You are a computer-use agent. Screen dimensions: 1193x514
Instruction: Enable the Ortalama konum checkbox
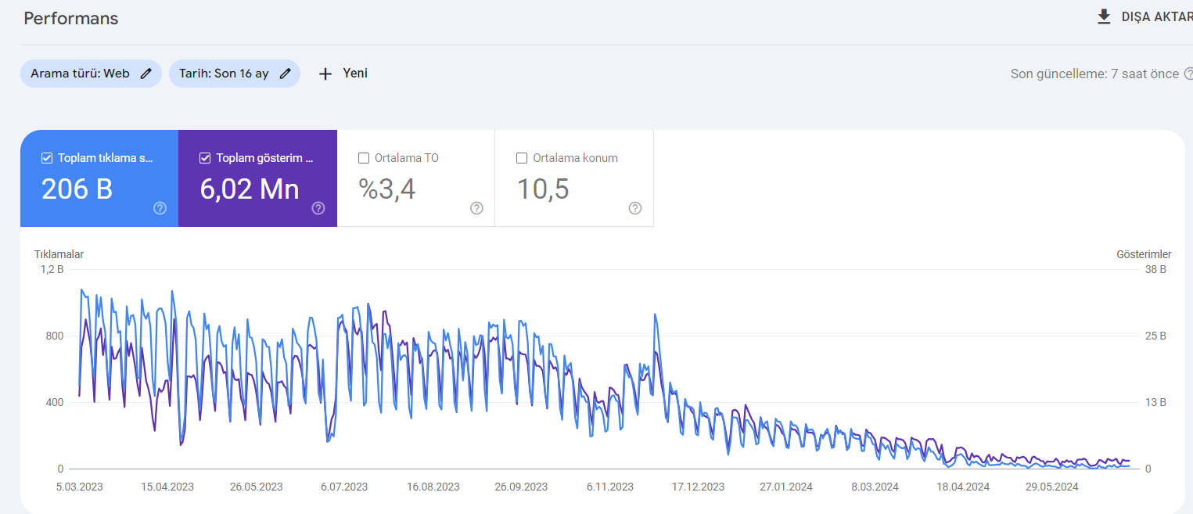click(522, 158)
